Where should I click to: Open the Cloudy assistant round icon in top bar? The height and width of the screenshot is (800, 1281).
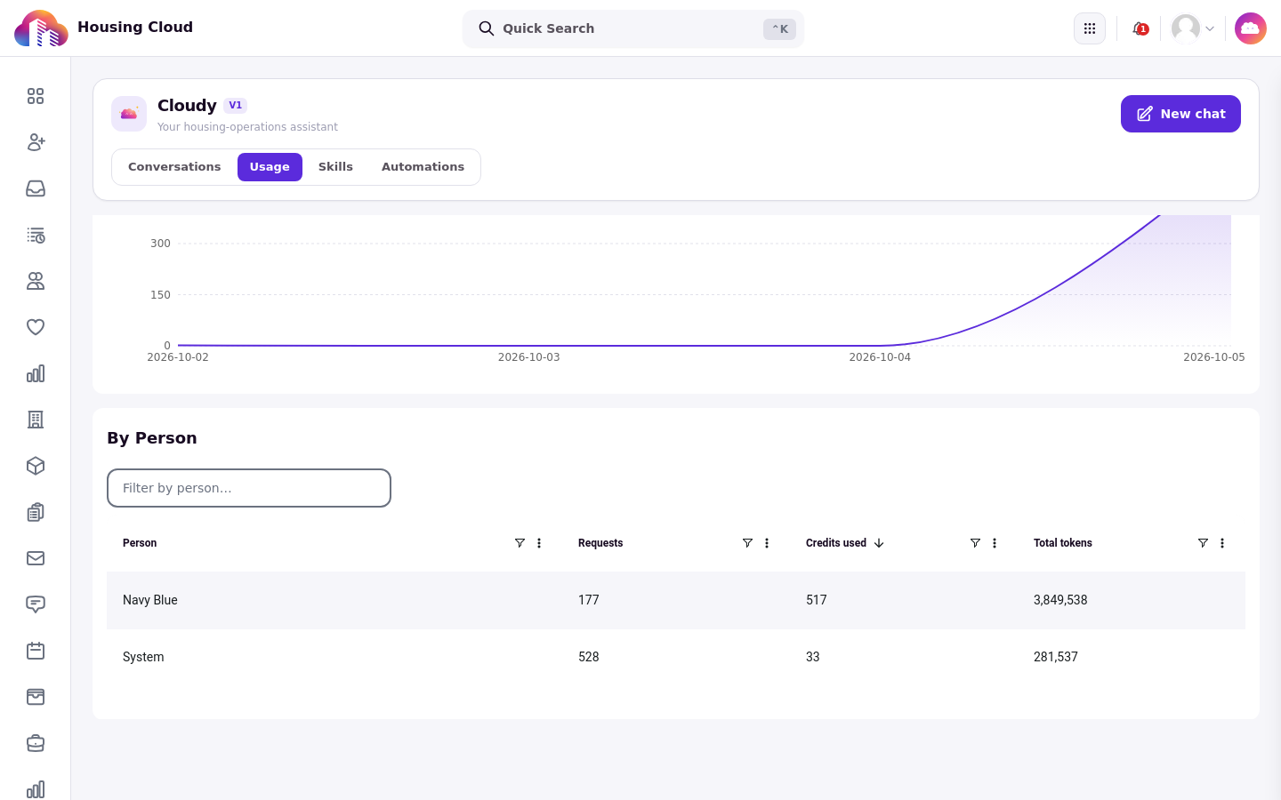(x=1251, y=28)
